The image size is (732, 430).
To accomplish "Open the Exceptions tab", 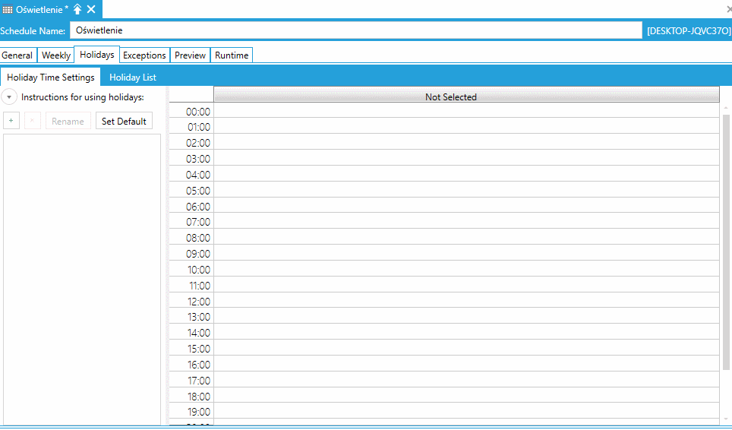I will [x=144, y=55].
